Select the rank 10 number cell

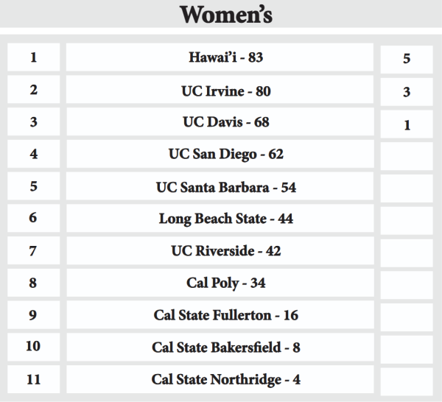point(33,348)
